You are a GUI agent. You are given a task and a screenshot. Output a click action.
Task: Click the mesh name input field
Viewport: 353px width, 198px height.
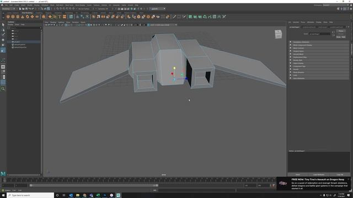320,34
